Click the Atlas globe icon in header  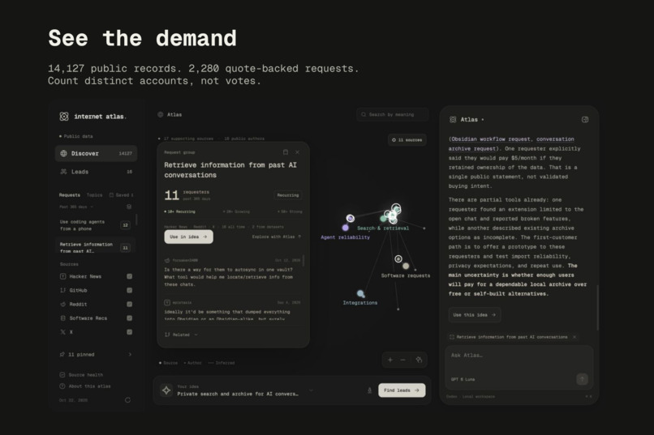pyautogui.click(x=160, y=114)
